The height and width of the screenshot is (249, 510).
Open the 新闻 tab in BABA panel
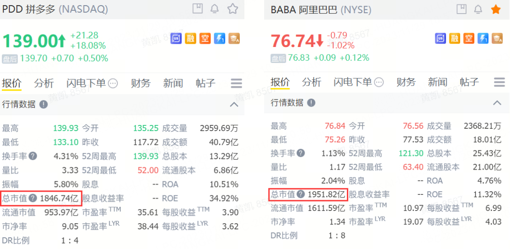click(438, 82)
